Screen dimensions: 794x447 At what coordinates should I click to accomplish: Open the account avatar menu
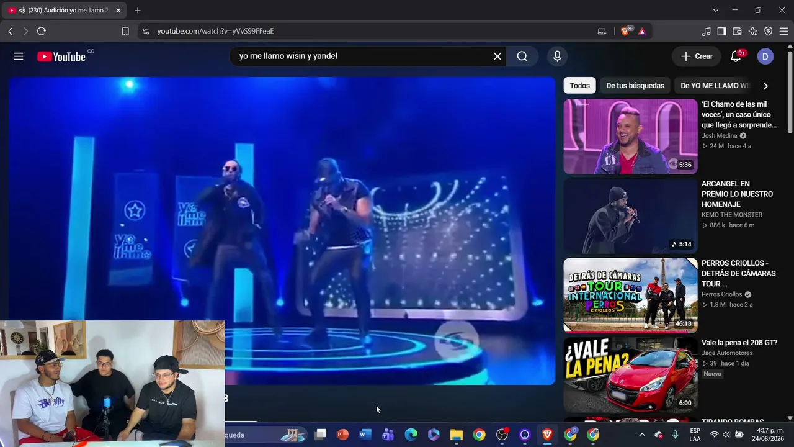pos(765,56)
